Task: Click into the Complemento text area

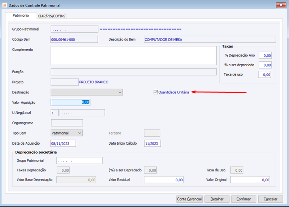Action: click(x=133, y=56)
